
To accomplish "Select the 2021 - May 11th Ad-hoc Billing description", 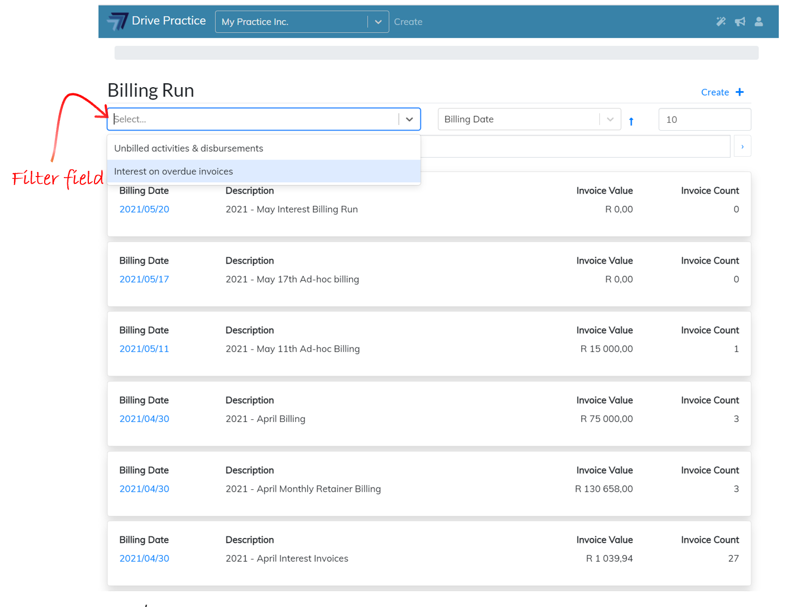I will [x=293, y=349].
